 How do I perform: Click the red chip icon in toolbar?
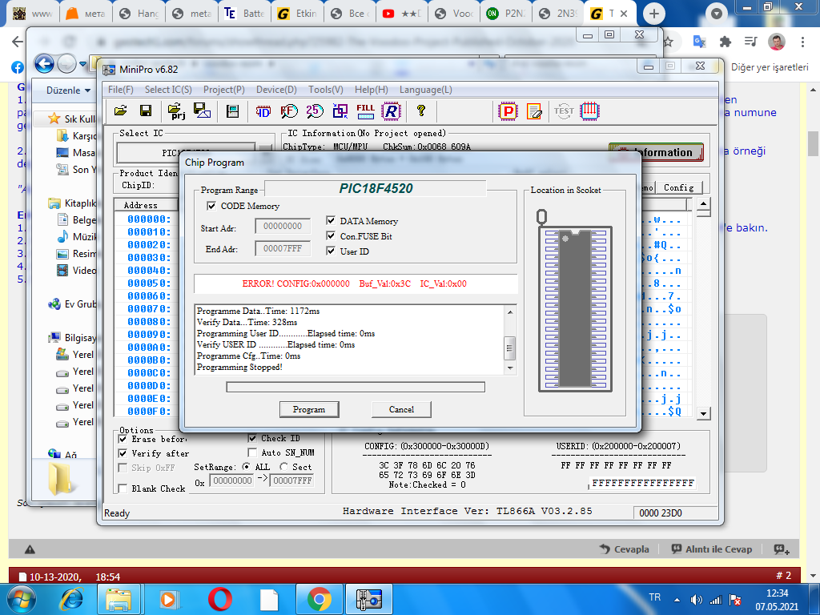pos(589,111)
